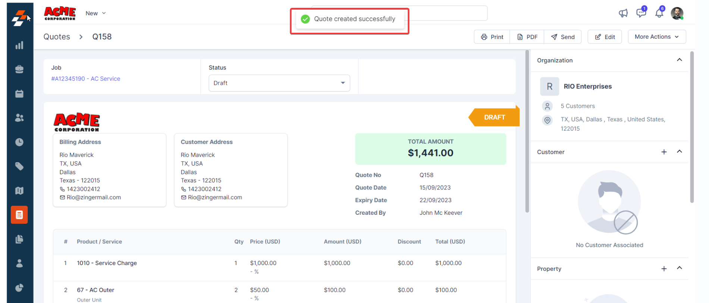Open the notifications bell icon
The height and width of the screenshot is (303, 709).
coord(659,13)
